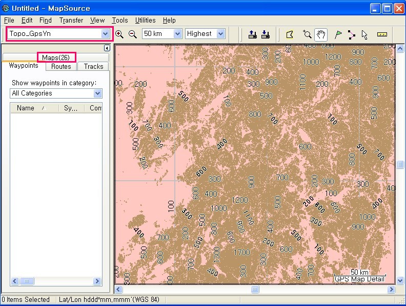Minimize the MapSource window
The height and width of the screenshot is (306, 406).
coord(375,9)
